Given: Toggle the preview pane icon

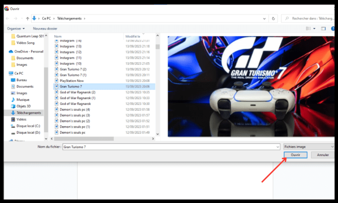Looking at the screenshot, I should (323, 29).
